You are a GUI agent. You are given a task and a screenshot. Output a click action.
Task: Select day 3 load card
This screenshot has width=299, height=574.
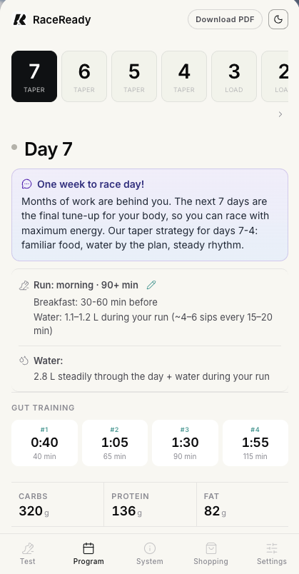coord(234,76)
